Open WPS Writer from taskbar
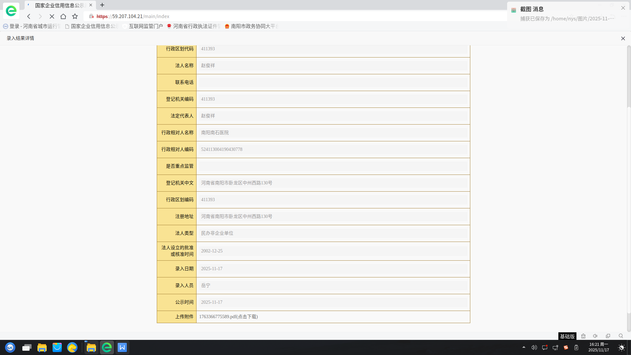 122,347
